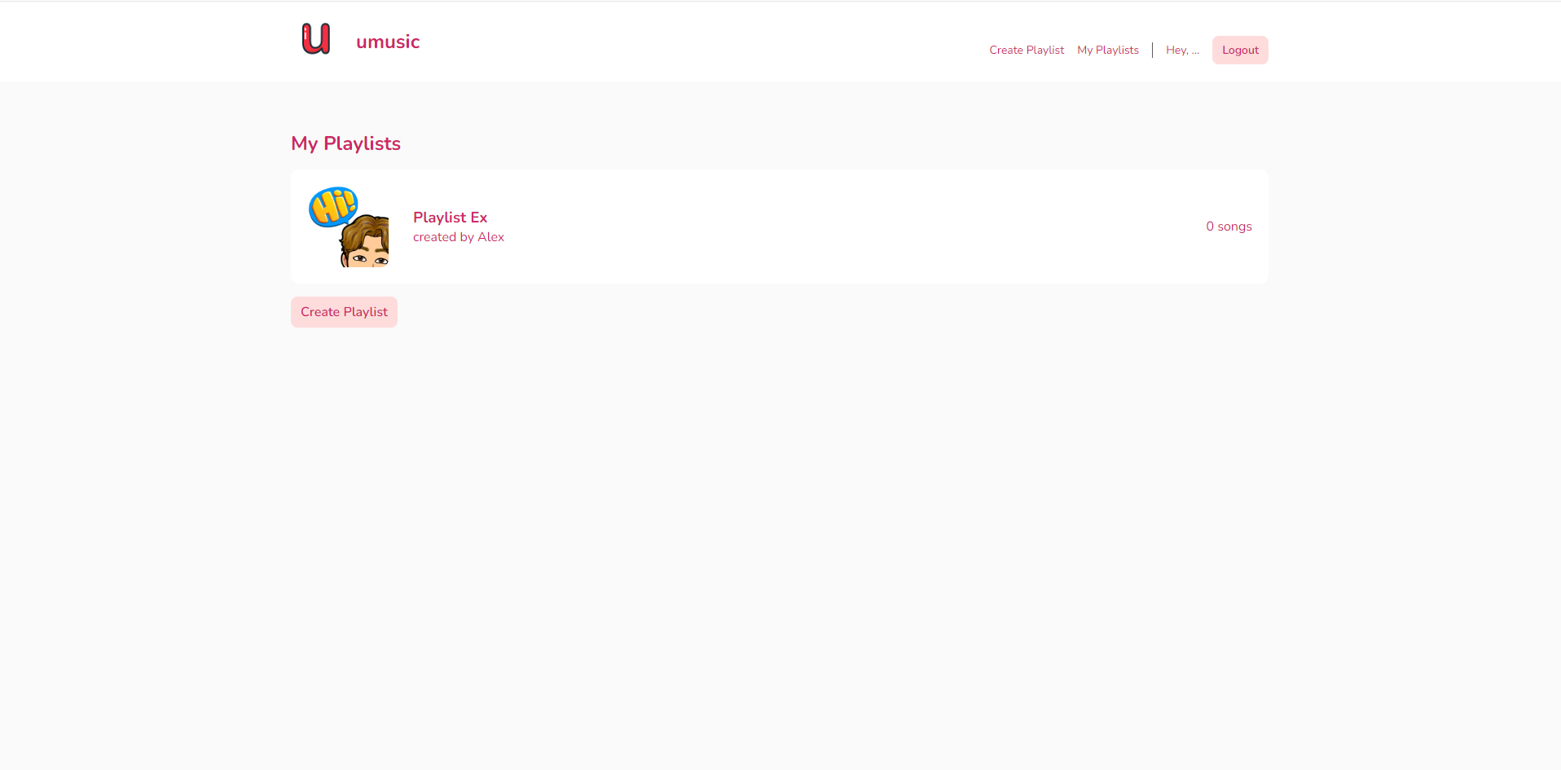Click the word "Alex" in the playlist subtitle
This screenshot has height=770, width=1561.
click(x=490, y=237)
